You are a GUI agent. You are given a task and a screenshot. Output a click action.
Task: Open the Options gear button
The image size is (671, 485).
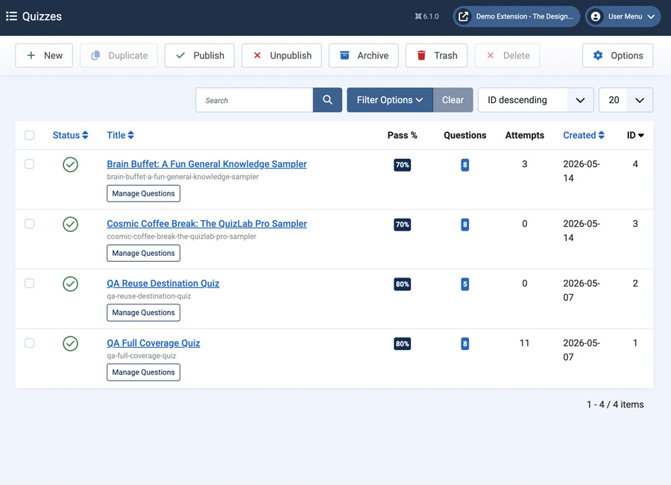tap(618, 55)
